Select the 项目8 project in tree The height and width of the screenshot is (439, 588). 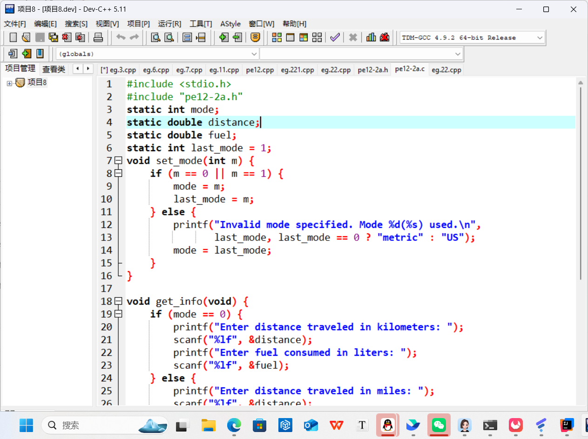pyautogui.click(x=37, y=83)
